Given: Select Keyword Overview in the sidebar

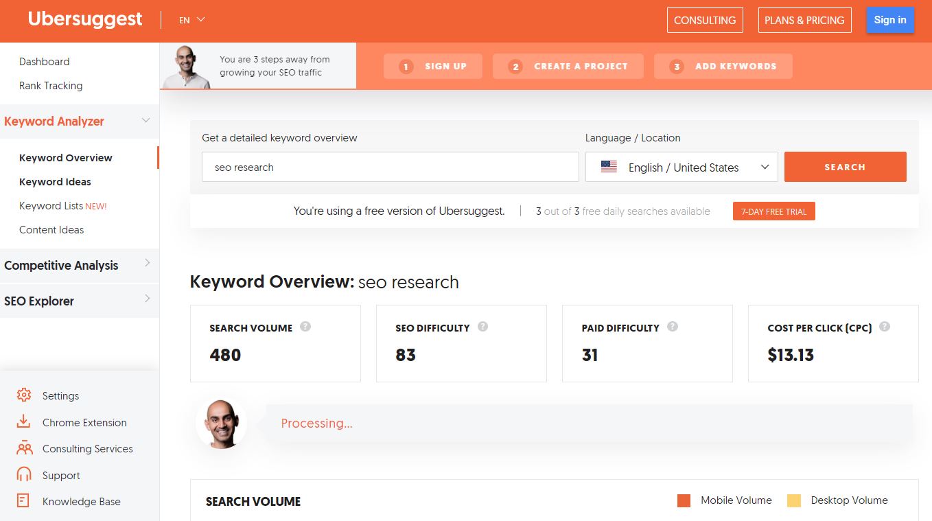Looking at the screenshot, I should pyautogui.click(x=66, y=158).
